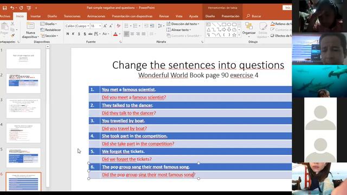Decrease list indent level
The height and width of the screenshot is (195, 347).
click(x=146, y=26)
